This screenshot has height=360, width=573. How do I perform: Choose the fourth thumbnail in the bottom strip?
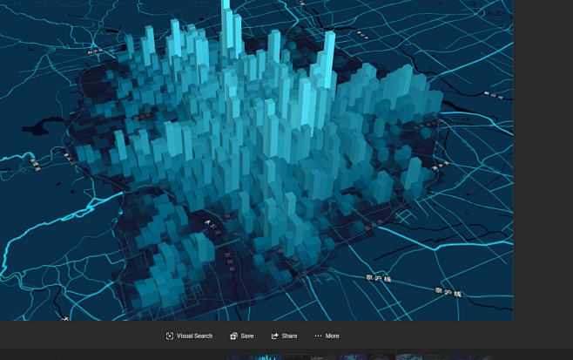(x=324, y=357)
